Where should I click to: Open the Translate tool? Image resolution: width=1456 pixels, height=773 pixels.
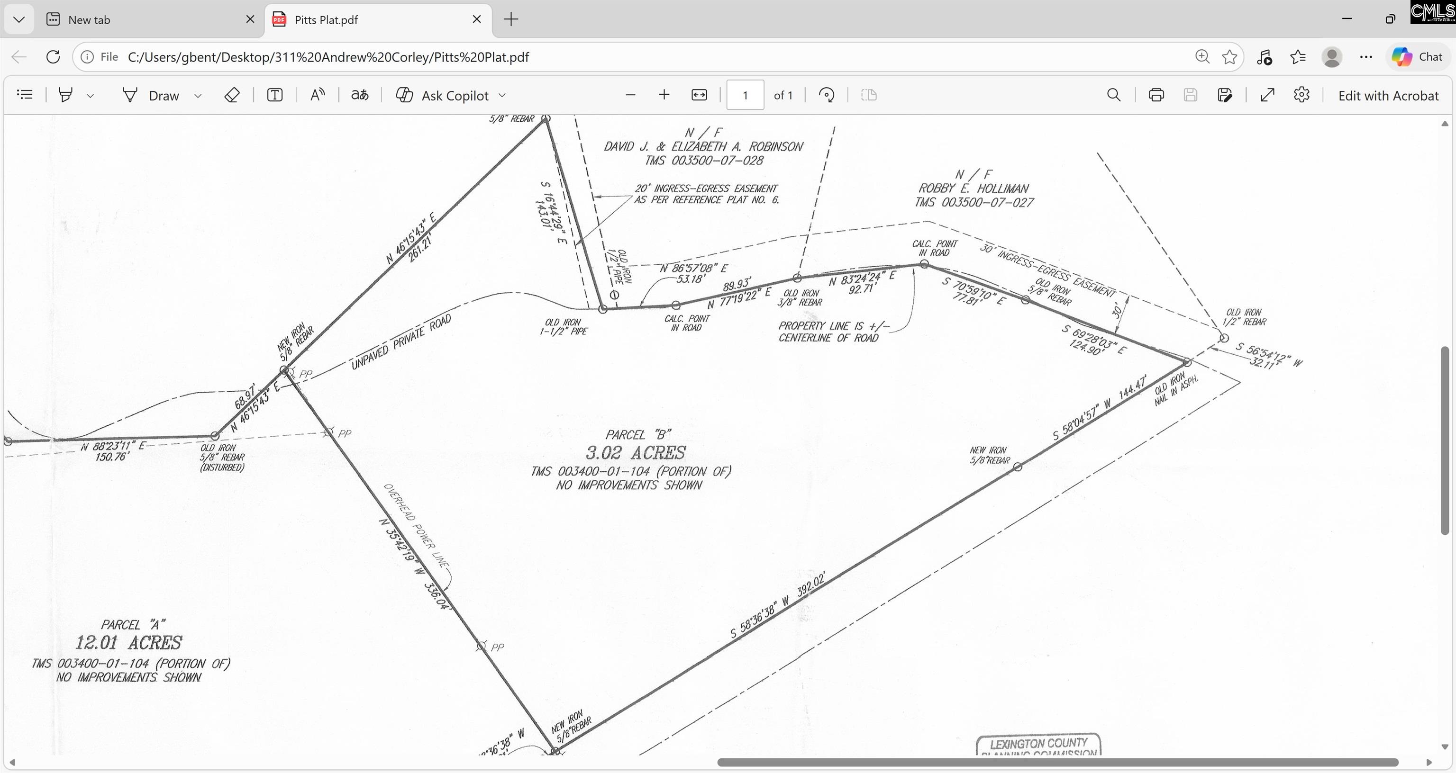pyautogui.click(x=360, y=95)
